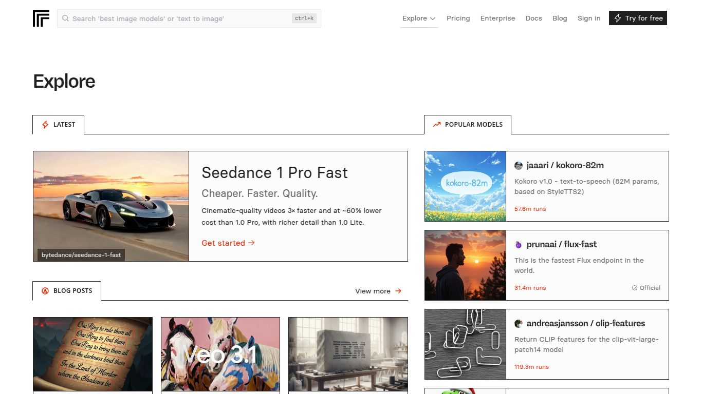The width and height of the screenshot is (702, 394).
Task: Expand the Explore dropdown menu
Action: coord(419,18)
